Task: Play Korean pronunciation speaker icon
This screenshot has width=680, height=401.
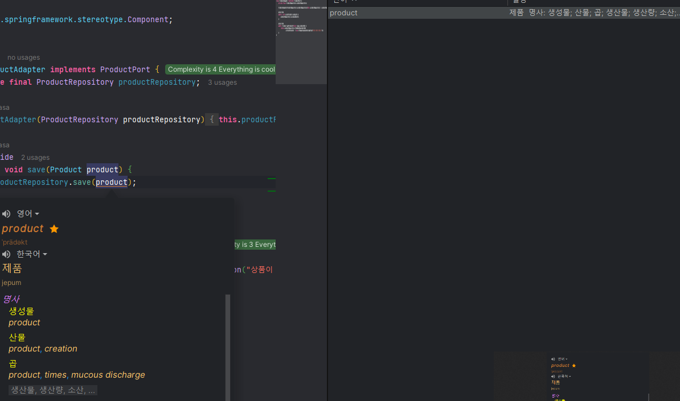Action: click(x=6, y=254)
